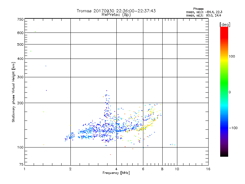Screen dimensions: 245x184
Task: Click the y-axis tick label '500'
Action: [x=20, y=44]
